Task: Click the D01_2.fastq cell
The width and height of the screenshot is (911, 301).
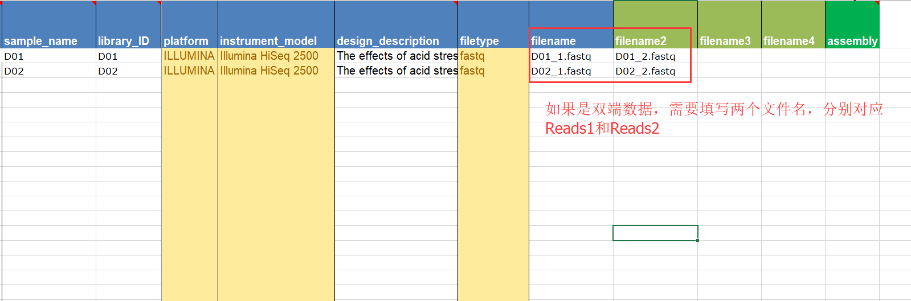Action: click(x=655, y=56)
